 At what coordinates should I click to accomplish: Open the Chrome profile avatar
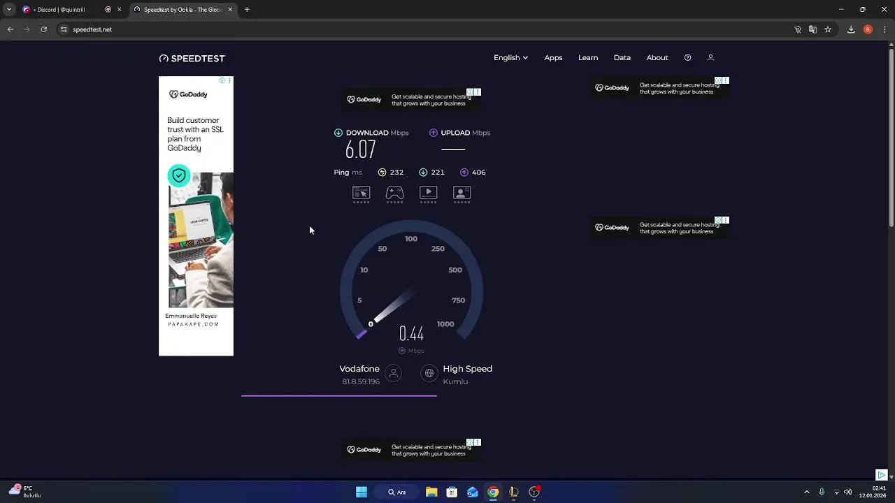pos(868,29)
